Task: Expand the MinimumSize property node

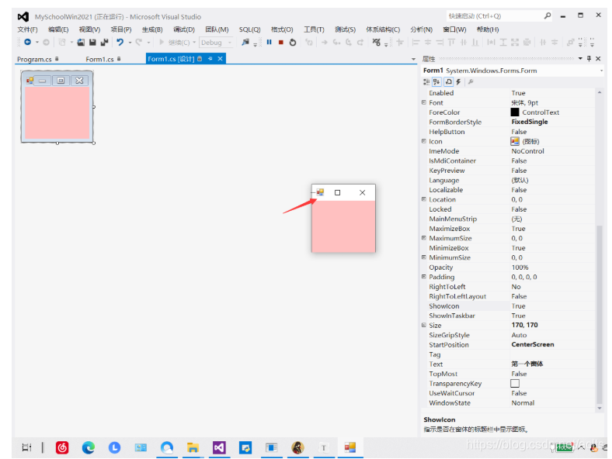Action: pos(424,257)
